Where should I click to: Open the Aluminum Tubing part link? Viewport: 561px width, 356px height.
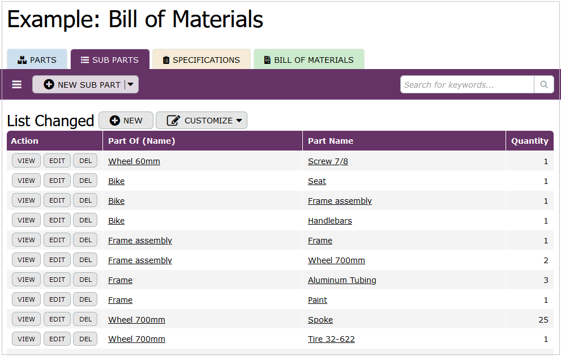342,280
